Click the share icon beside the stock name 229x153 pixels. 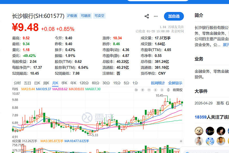click(147, 16)
